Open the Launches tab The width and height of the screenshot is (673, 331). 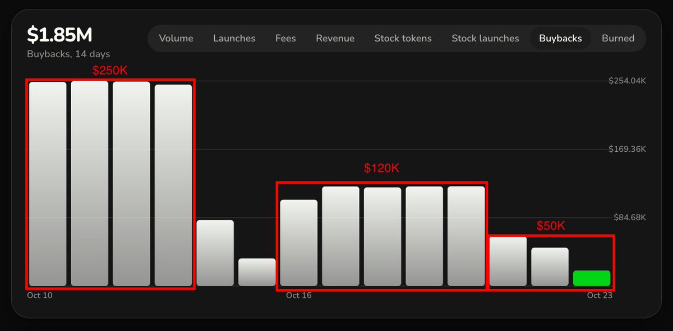[234, 39]
